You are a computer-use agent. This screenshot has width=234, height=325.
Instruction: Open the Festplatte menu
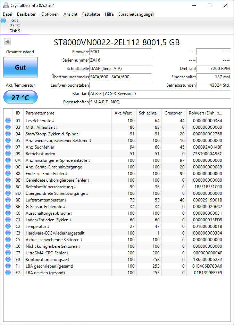point(91,14)
